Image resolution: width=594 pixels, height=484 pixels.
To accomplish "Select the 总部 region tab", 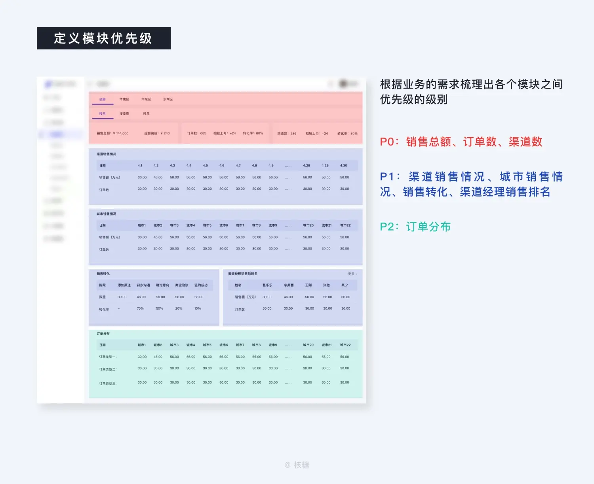I will 103,99.
